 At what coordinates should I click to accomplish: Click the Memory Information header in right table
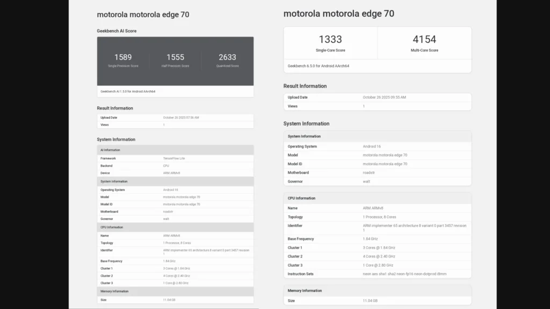[305, 291]
